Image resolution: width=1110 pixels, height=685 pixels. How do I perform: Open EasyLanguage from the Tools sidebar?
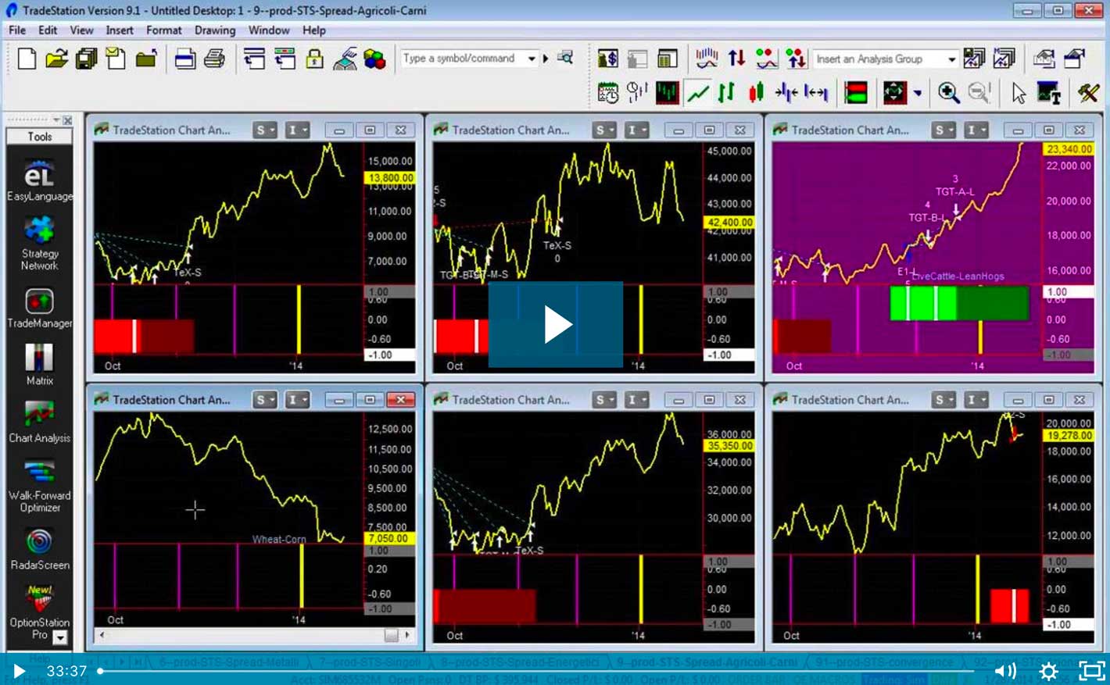(x=39, y=181)
